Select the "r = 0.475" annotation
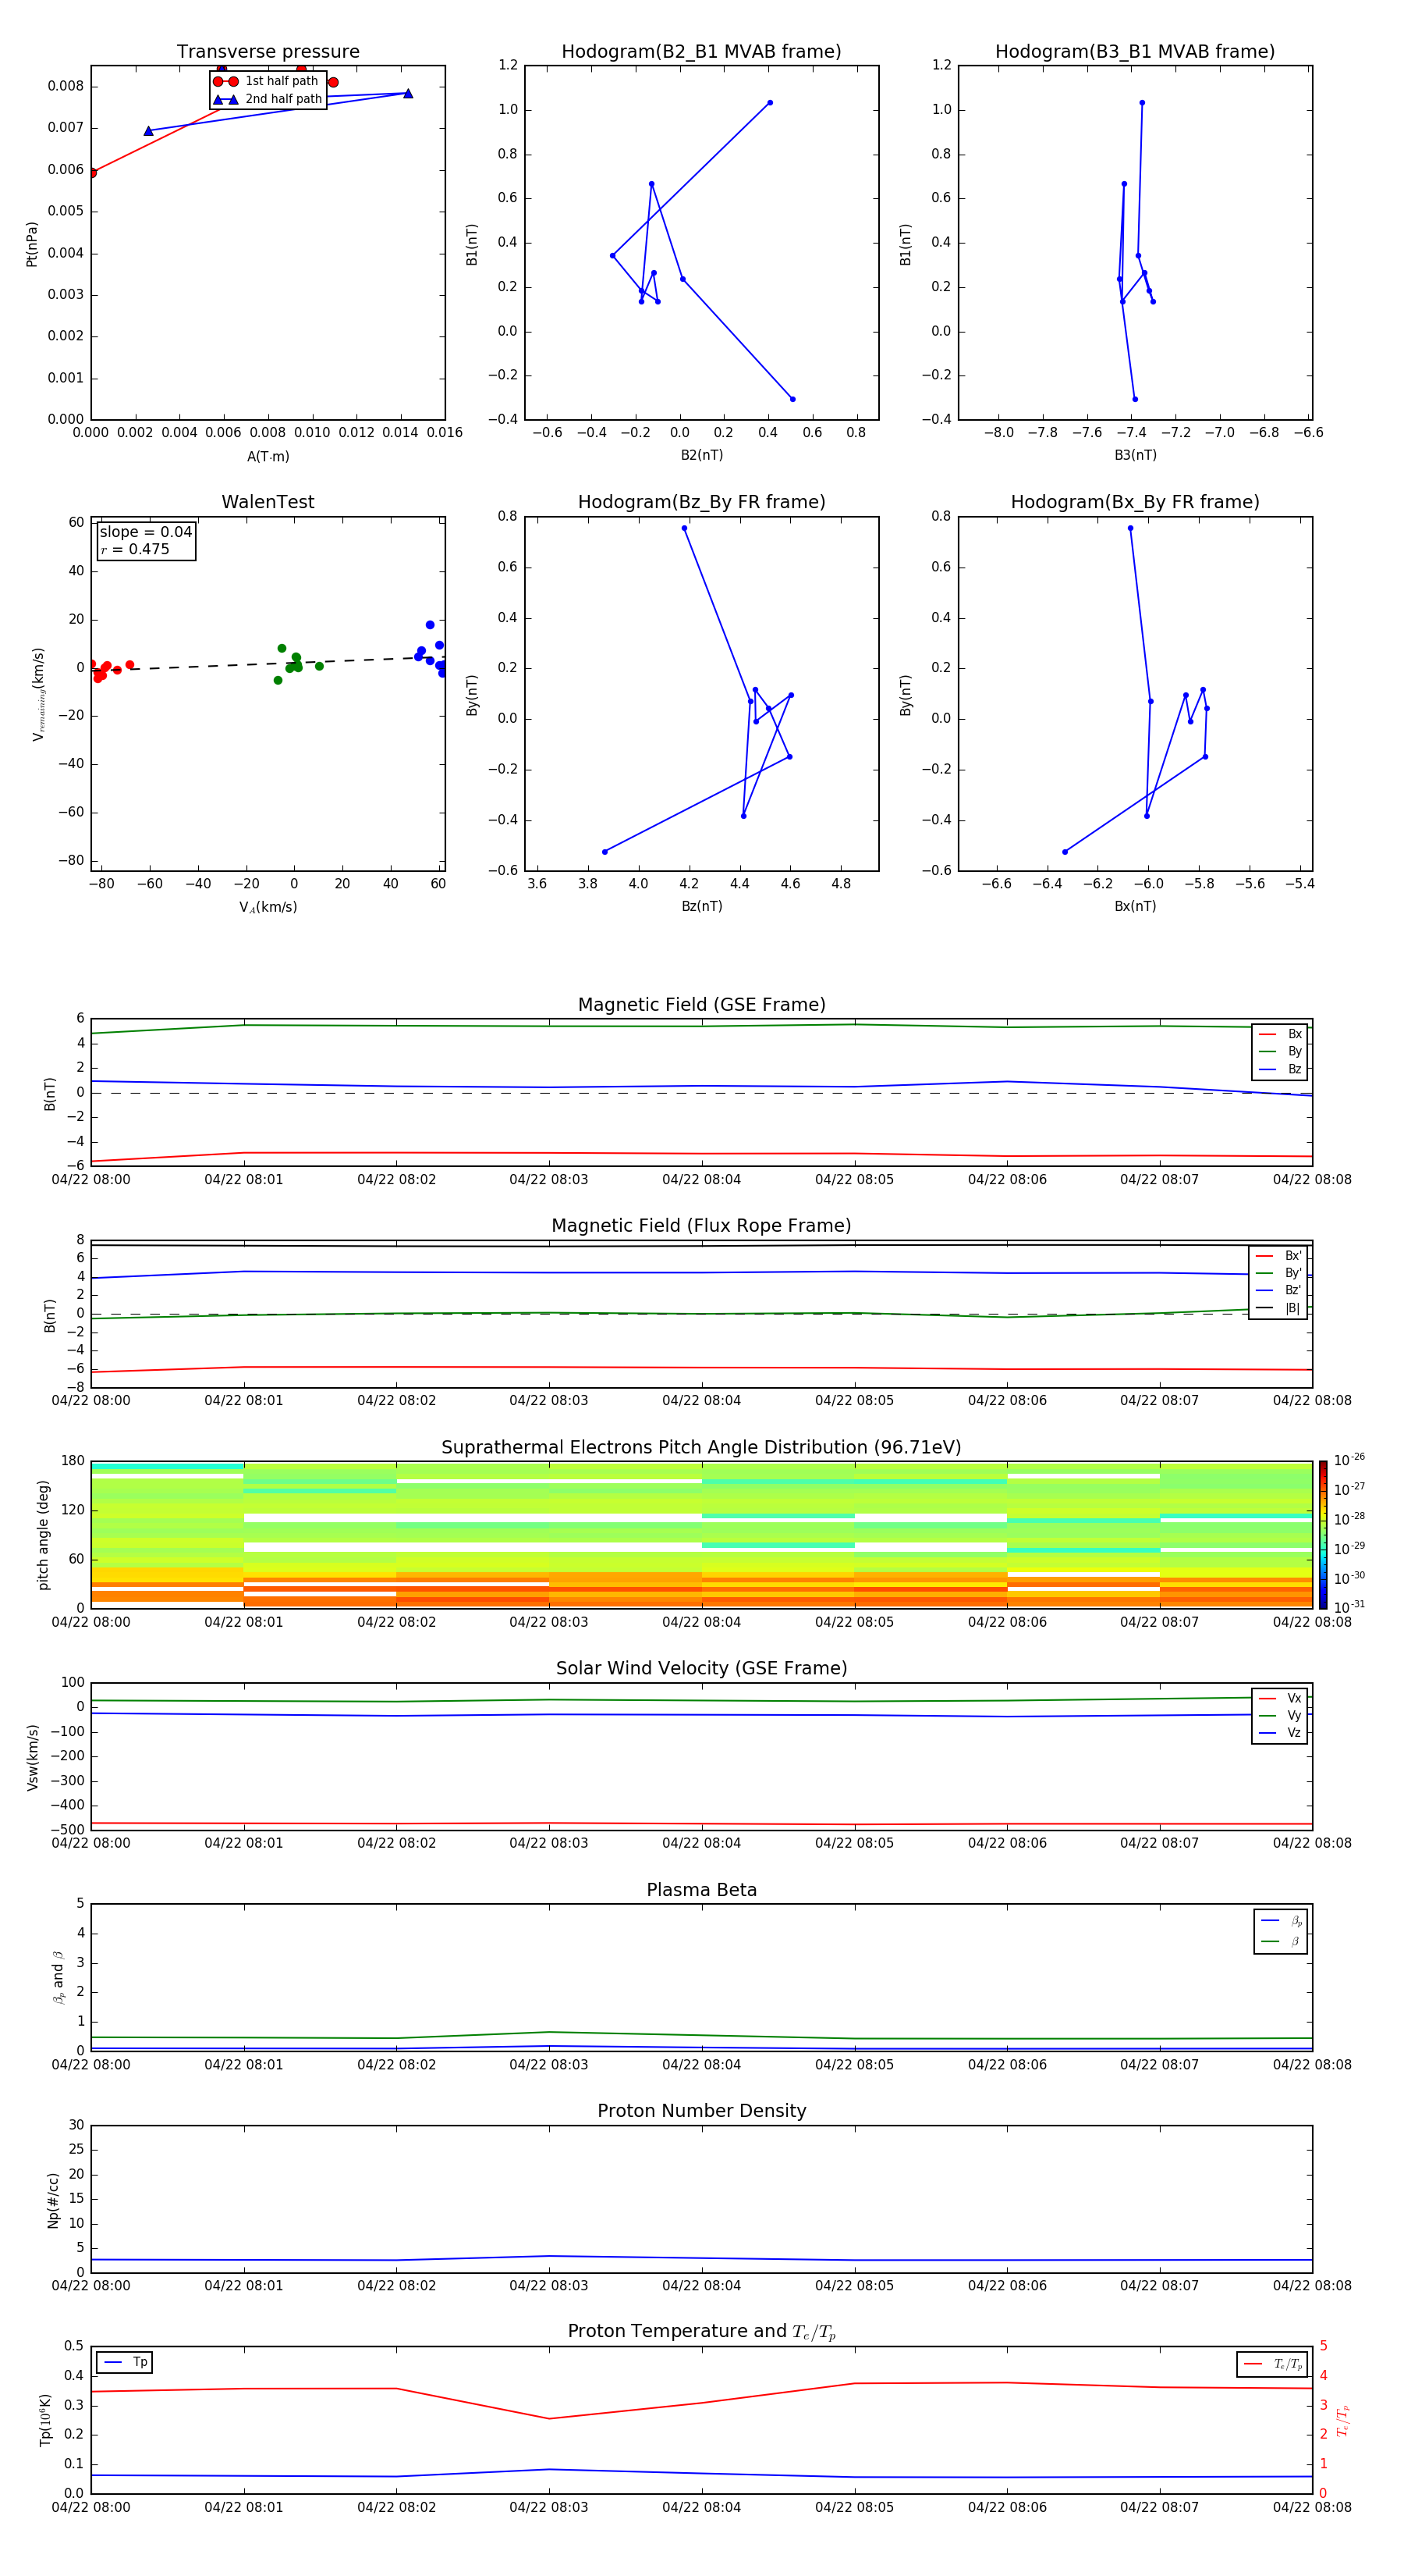Screen dimensions: 1404x2576 pos(135,549)
